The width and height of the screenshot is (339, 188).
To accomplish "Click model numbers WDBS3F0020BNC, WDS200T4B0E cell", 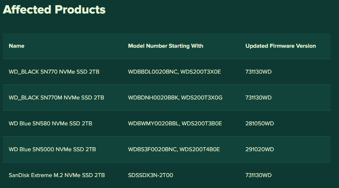I will click(174, 149).
